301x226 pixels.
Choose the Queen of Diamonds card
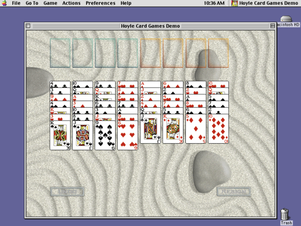pyautogui.click(x=105, y=91)
